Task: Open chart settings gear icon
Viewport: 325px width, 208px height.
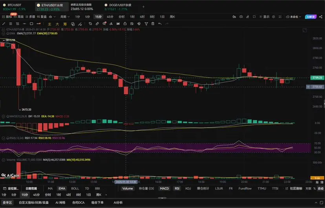Action: click(x=274, y=17)
